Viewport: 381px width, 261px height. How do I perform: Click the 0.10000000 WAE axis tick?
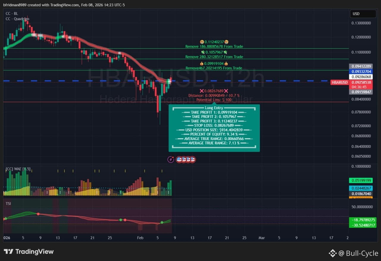pyautogui.click(x=361, y=166)
